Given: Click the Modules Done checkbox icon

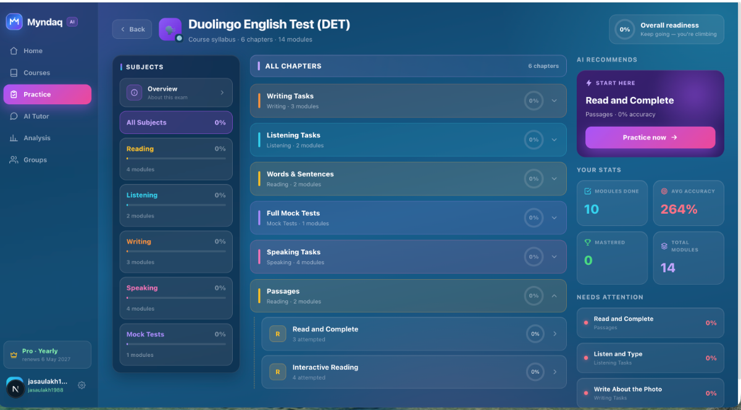Looking at the screenshot, I should tap(587, 191).
